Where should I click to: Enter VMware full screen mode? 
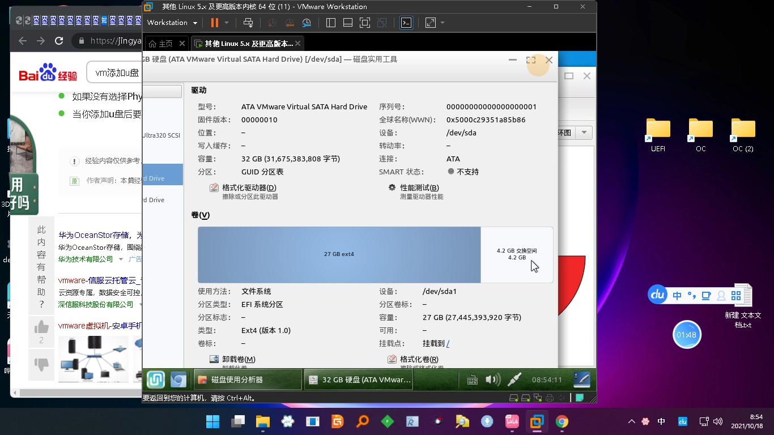[x=365, y=23]
